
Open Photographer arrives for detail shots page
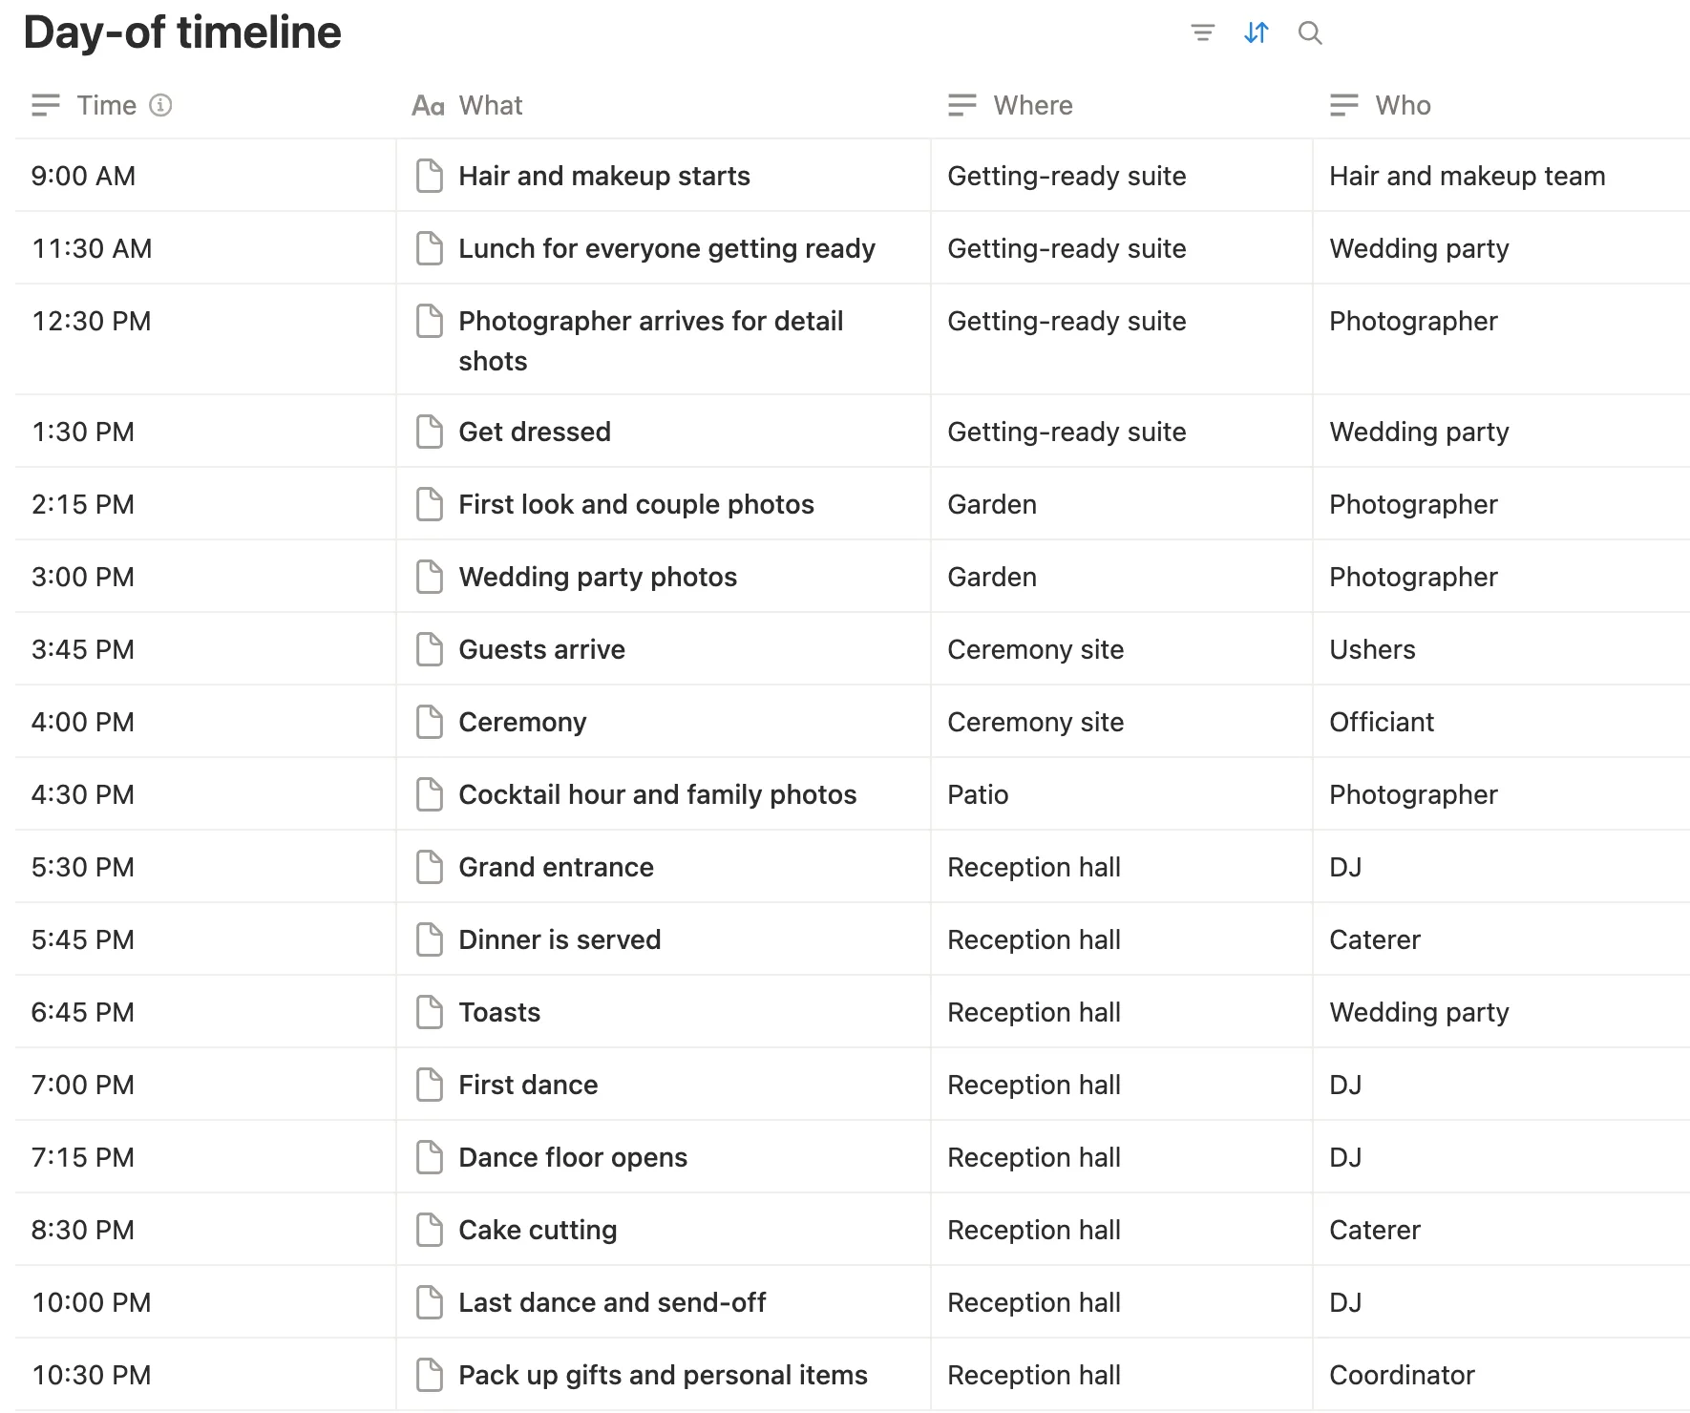pyautogui.click(x=650, y=341)
